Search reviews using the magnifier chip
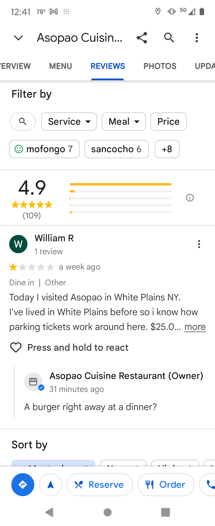This screenshot has height=526, width=215. coord(23,121)
